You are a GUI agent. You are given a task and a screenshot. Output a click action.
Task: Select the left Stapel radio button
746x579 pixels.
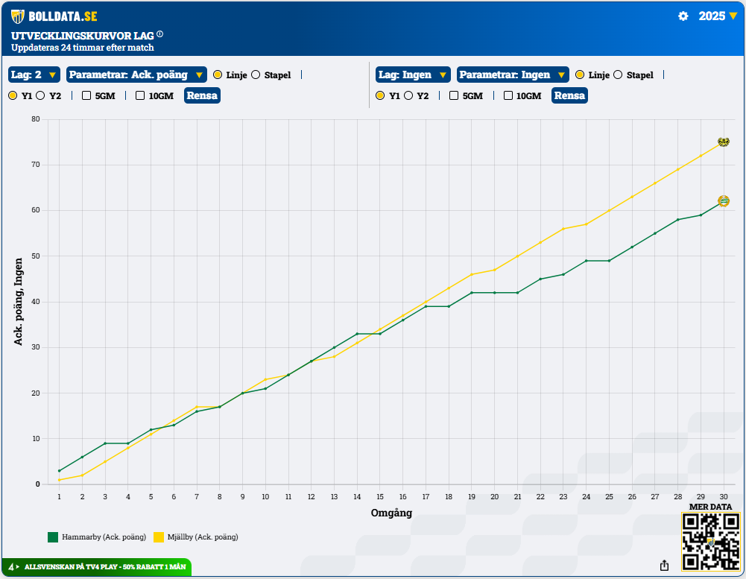pyautogui.click(x=256, y=75)
